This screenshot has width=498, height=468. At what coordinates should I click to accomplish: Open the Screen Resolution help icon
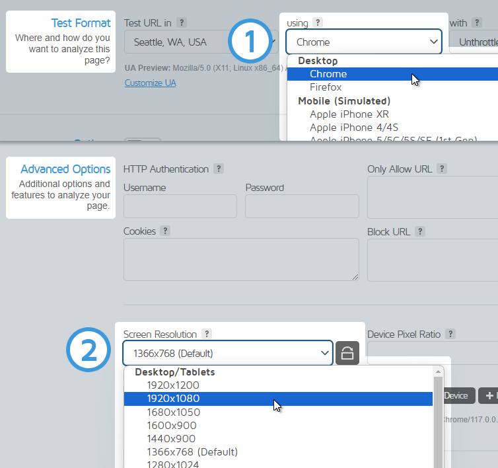207,334
